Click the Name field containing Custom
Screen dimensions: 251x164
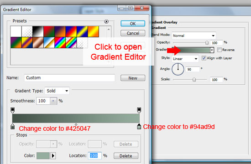coord(70,78)
